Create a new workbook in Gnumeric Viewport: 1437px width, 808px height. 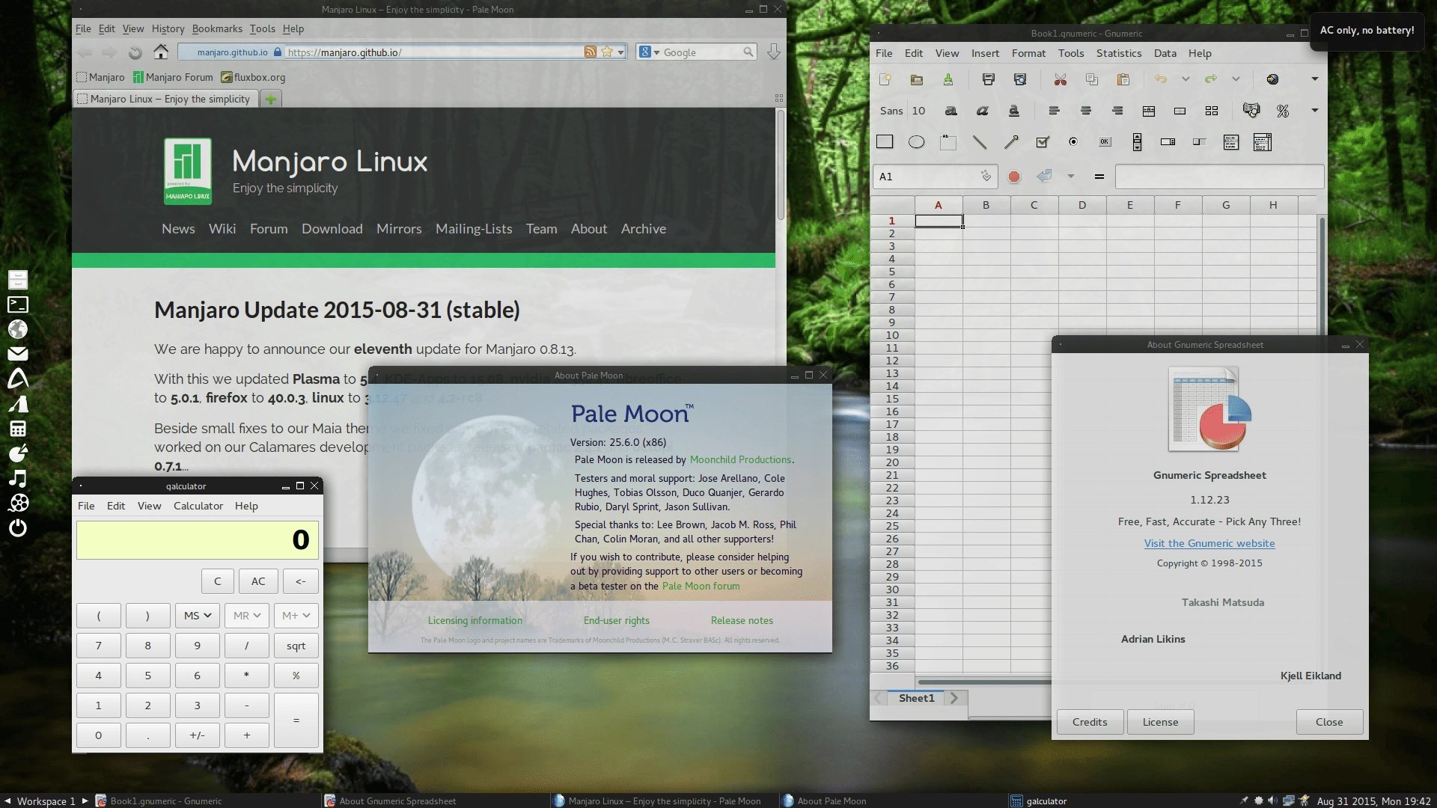[x=885, y=79]
